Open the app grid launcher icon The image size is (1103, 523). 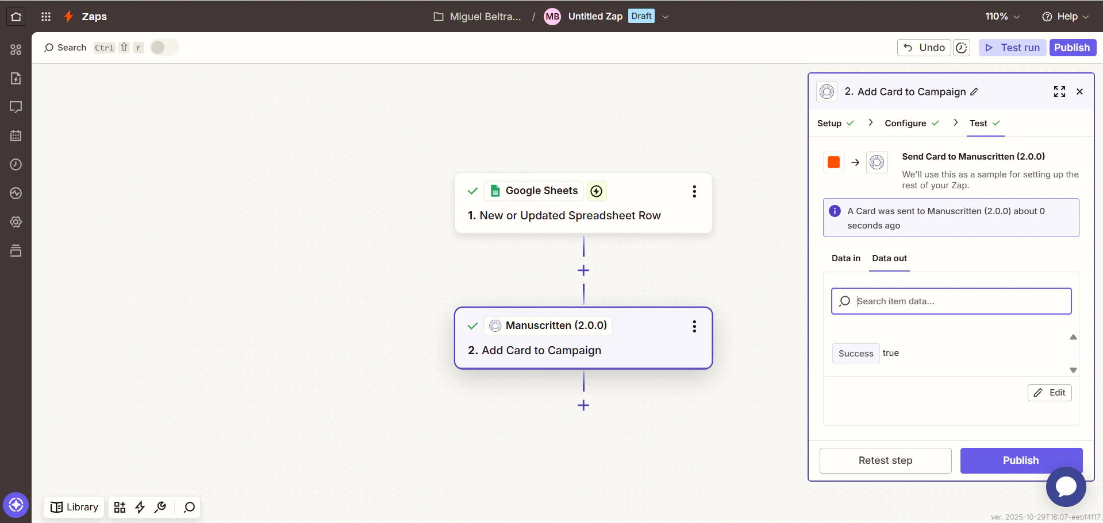pyautogui.click(x=46, y=16)
